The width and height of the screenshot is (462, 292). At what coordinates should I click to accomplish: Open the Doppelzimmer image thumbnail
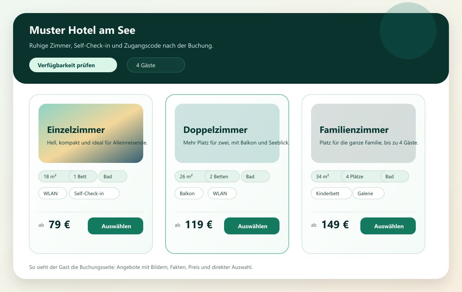click(x=227, y=133)
